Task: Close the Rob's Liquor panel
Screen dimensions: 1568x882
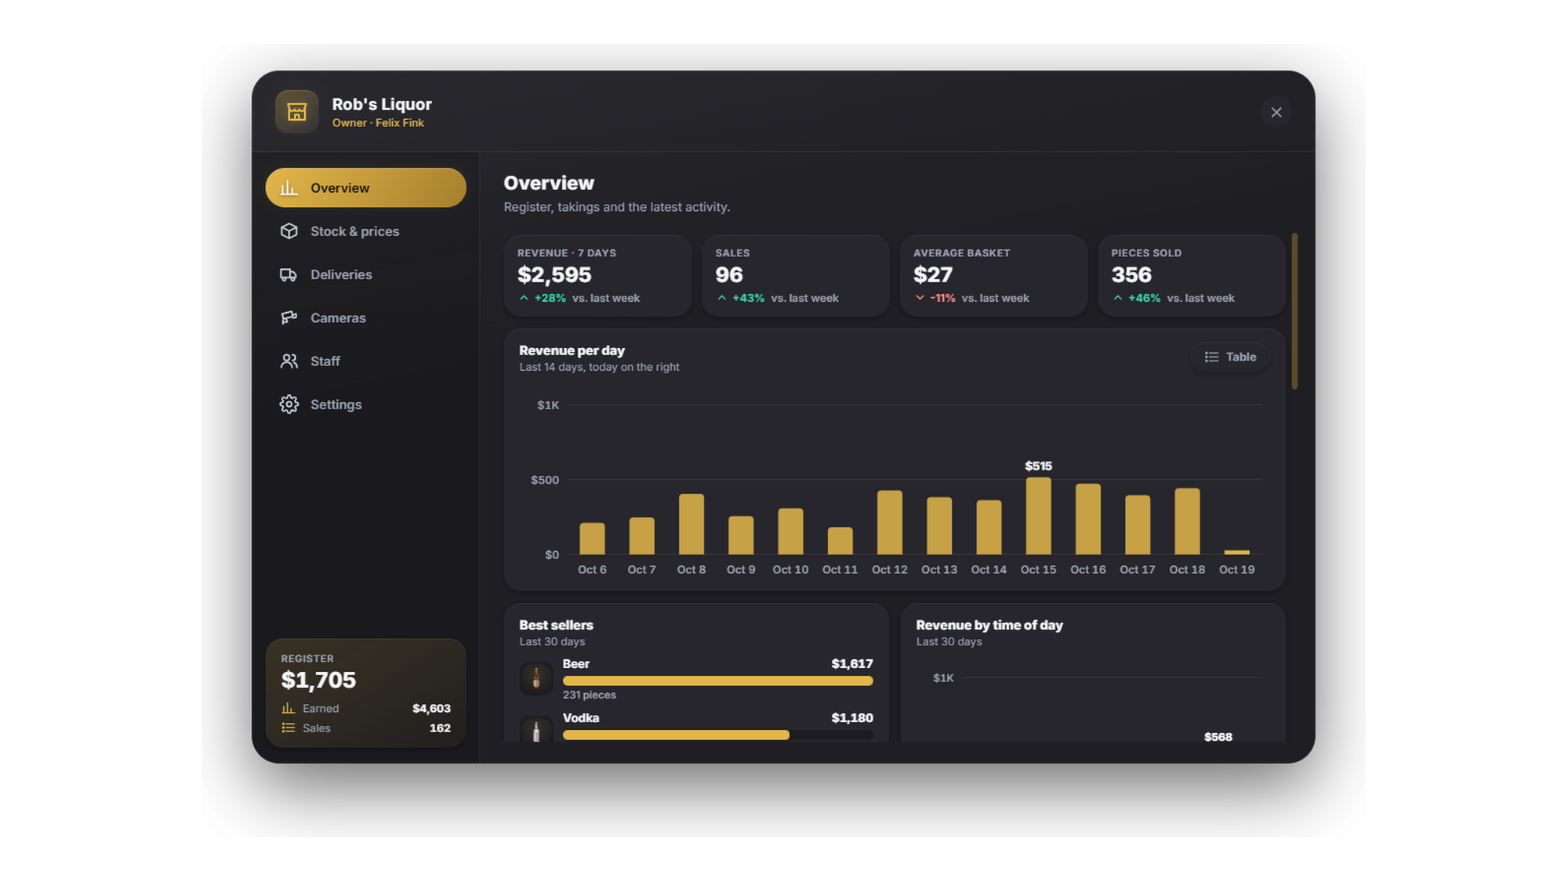Action: pyautogui.click(x=1276, y=112)
